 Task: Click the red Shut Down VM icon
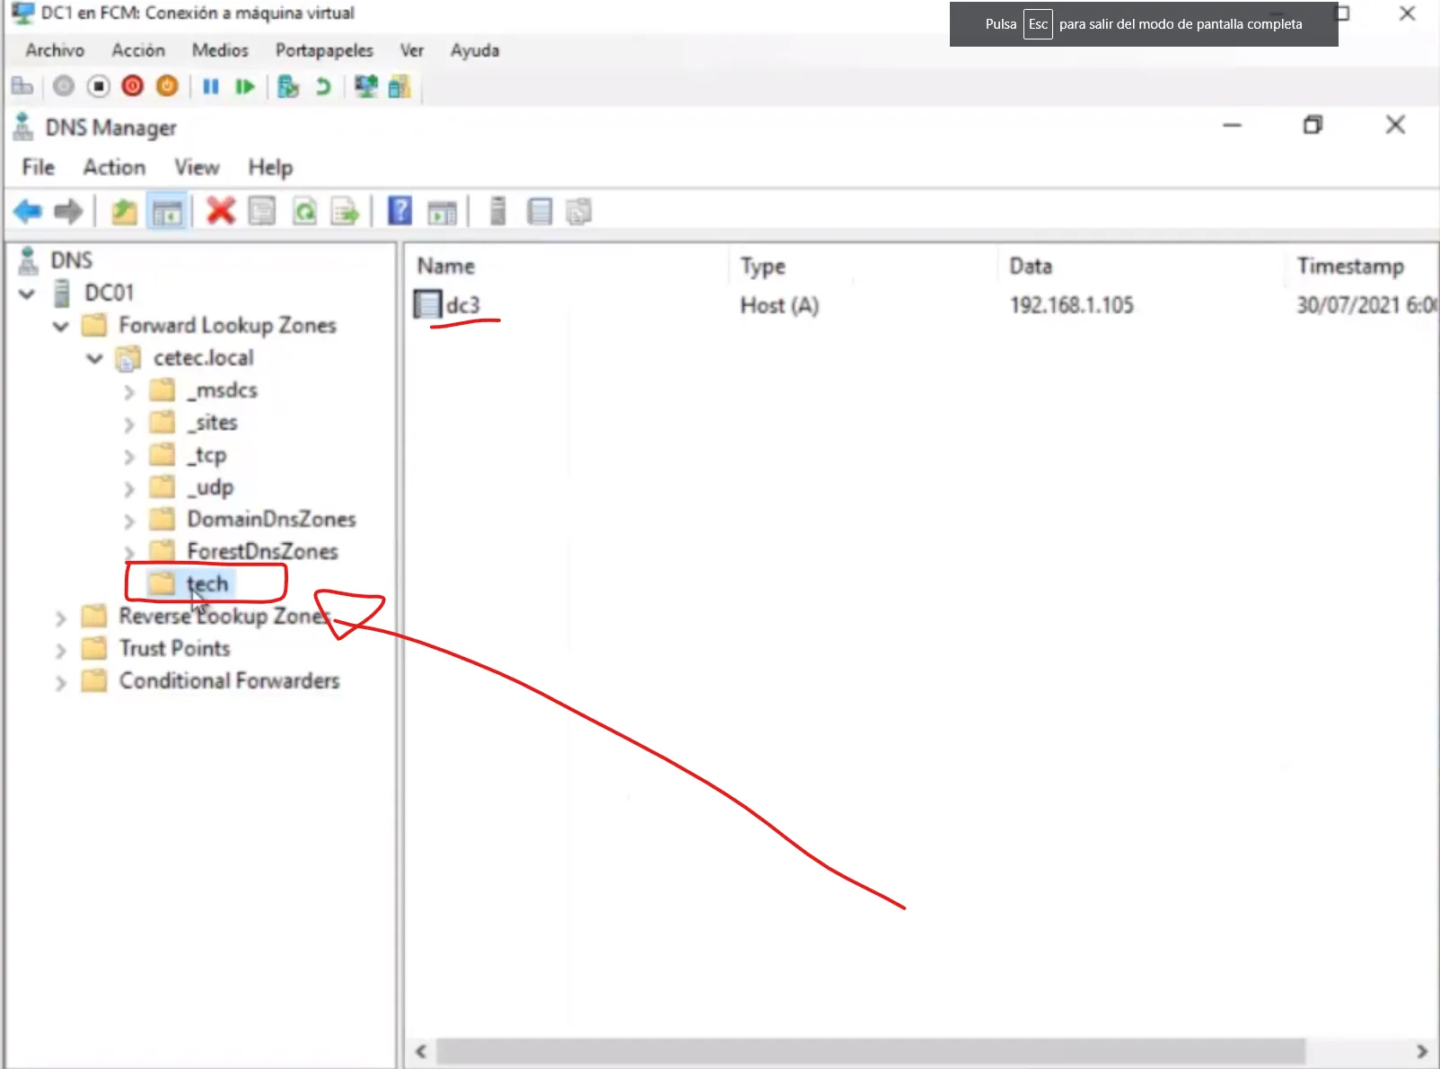click(x=132, y=86)
